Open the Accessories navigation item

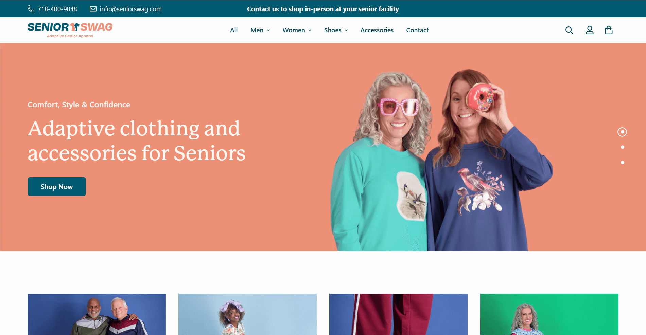[x=377, y=30]
